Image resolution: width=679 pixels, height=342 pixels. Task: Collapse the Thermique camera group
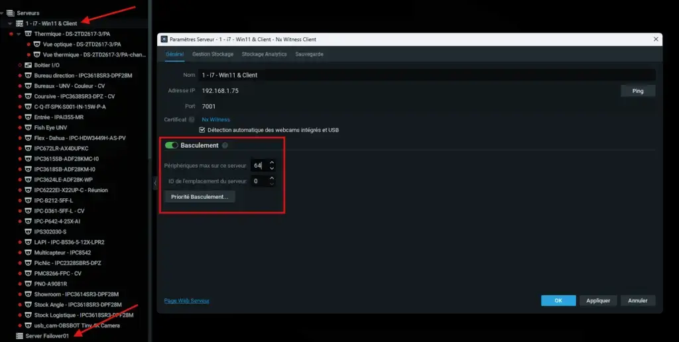19,34
